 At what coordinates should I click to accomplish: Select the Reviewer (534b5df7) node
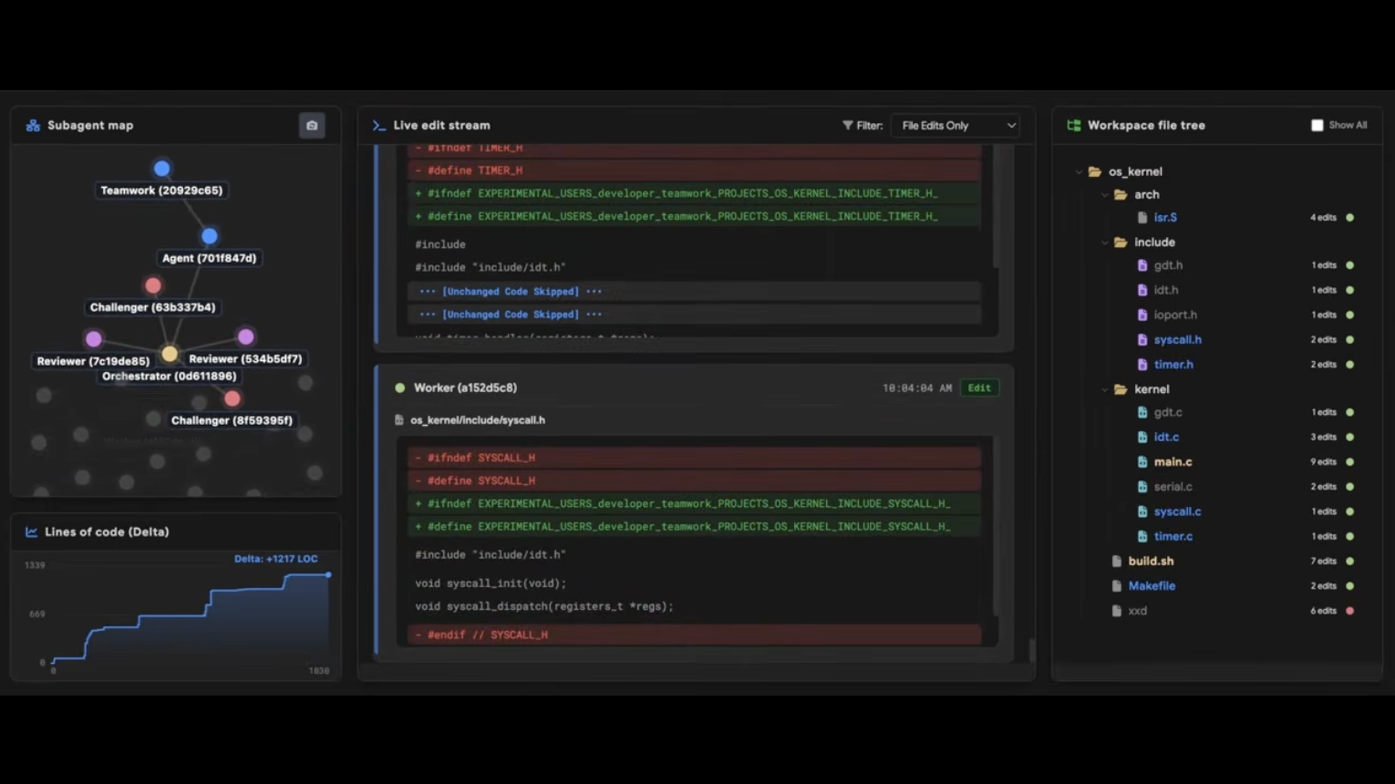(x=245, y=337)
